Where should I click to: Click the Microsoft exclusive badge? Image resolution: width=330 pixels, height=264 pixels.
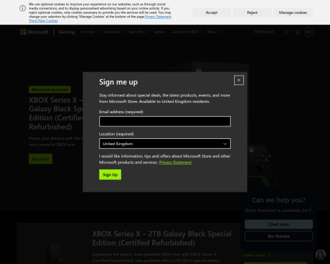50,90
